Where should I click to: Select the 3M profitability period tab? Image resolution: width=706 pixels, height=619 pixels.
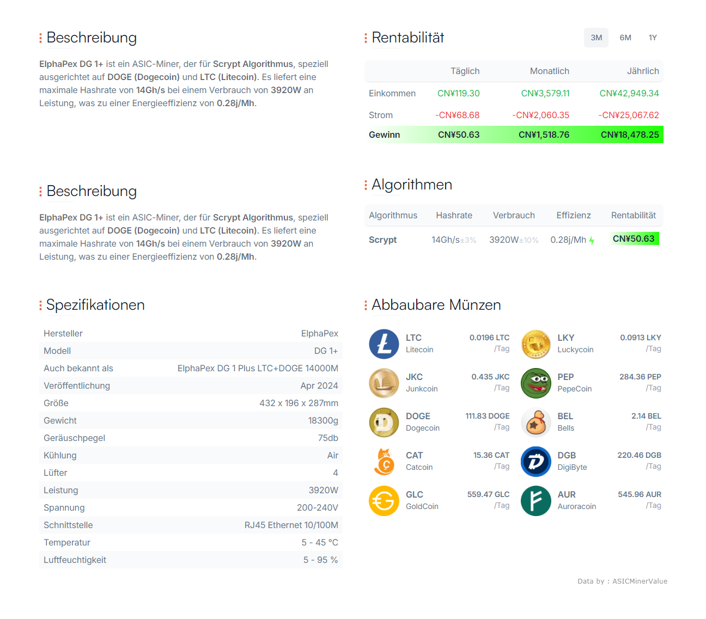[596, 38]
